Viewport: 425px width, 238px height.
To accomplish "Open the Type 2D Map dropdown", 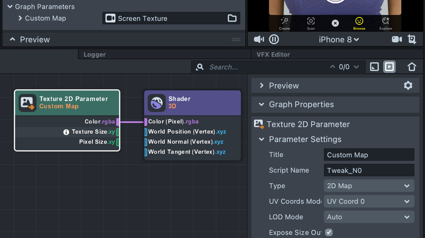I will click(369, 186).
